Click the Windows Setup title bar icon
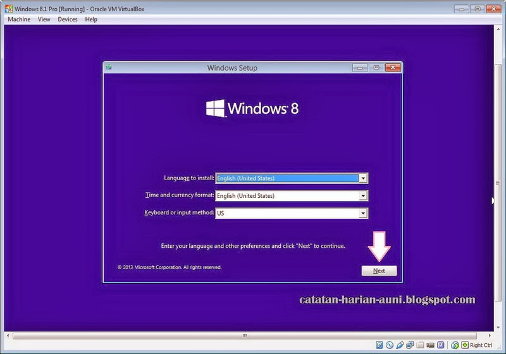Viewport: 506px width, 354px height. tap(109, 67)
